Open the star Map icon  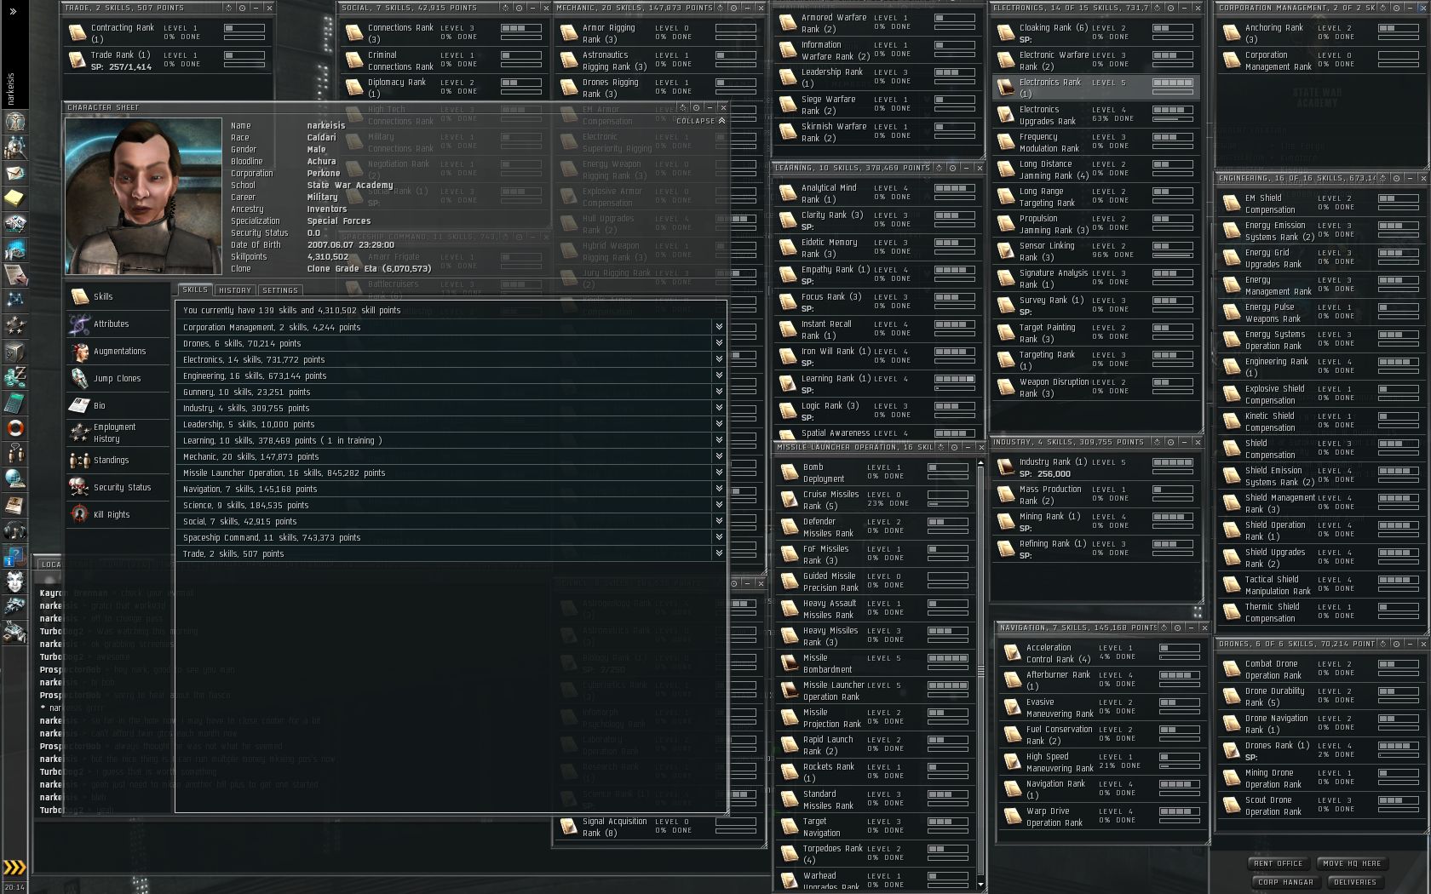point(14,301)
